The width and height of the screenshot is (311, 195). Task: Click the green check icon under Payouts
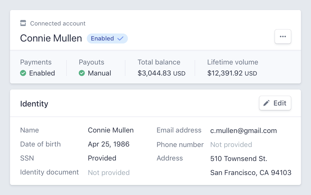pyautogui.click(x=82, y=73)
